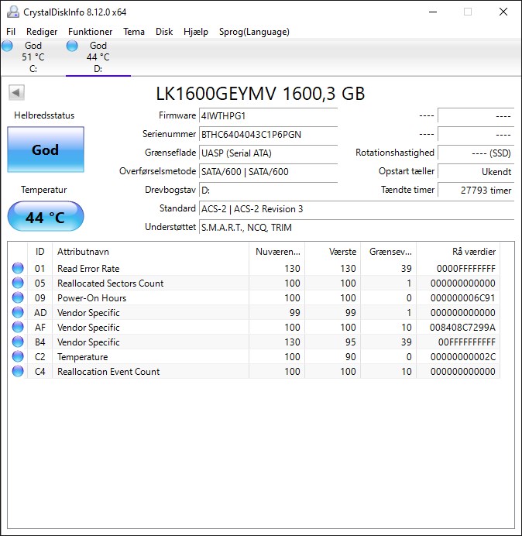This screenshot has width=522, height=536.
Task: Click the Nuværen... column header
Action: tap(277, 252)
